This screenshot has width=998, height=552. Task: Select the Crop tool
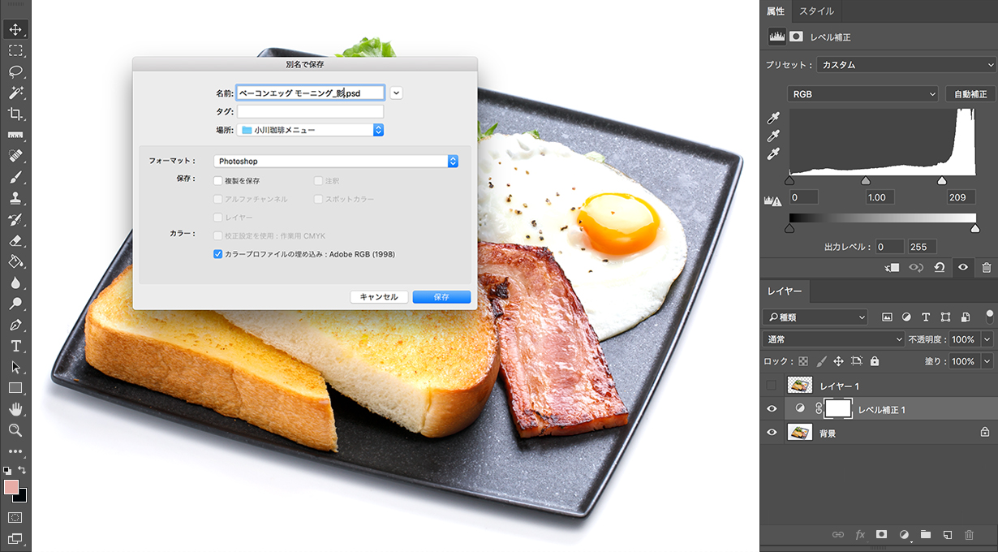[15, 114]
